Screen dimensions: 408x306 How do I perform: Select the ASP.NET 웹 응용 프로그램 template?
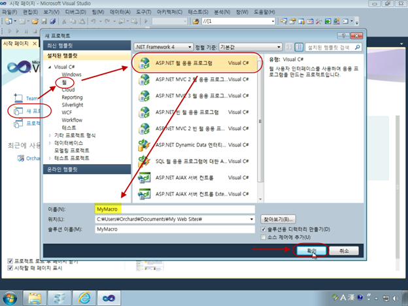(194, 63)
